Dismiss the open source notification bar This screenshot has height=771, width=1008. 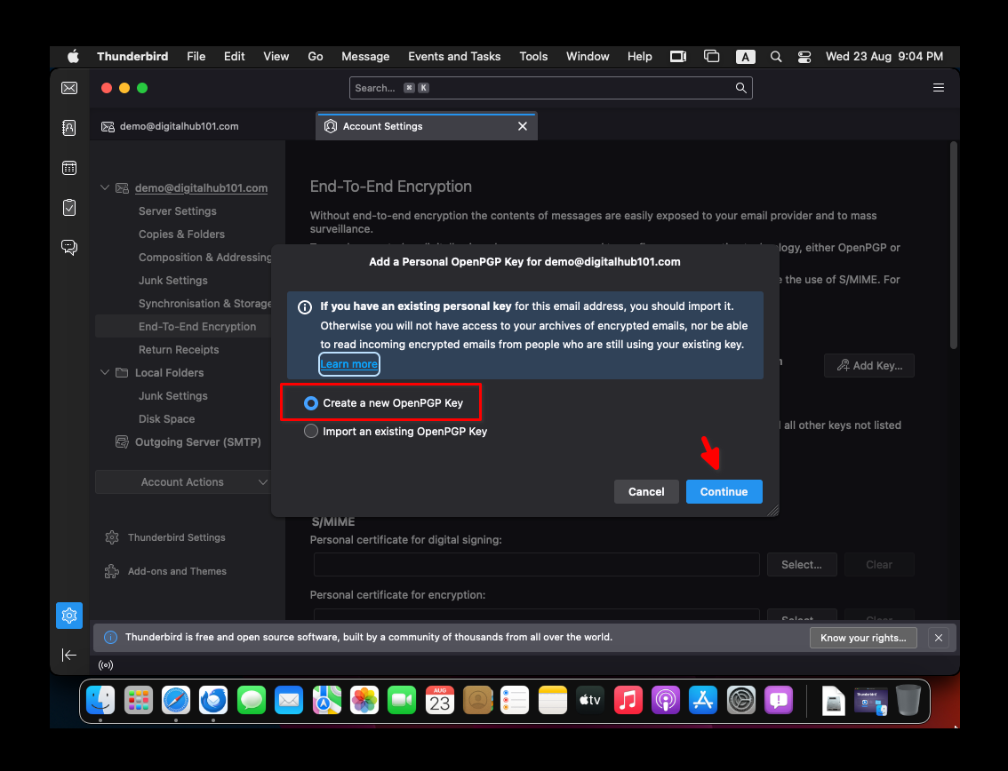tap(939, 638)
